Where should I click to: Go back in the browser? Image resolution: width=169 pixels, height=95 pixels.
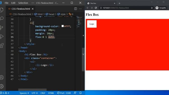point(87,8)
